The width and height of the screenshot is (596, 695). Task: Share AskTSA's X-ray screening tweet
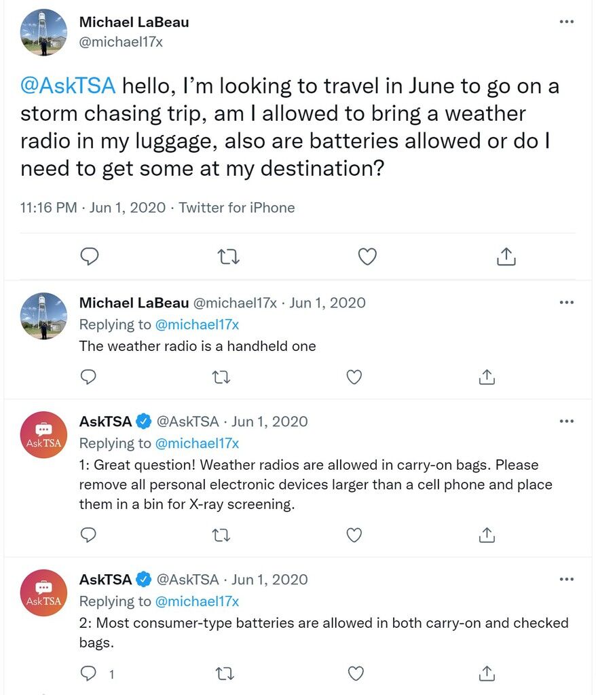(486, 535)
